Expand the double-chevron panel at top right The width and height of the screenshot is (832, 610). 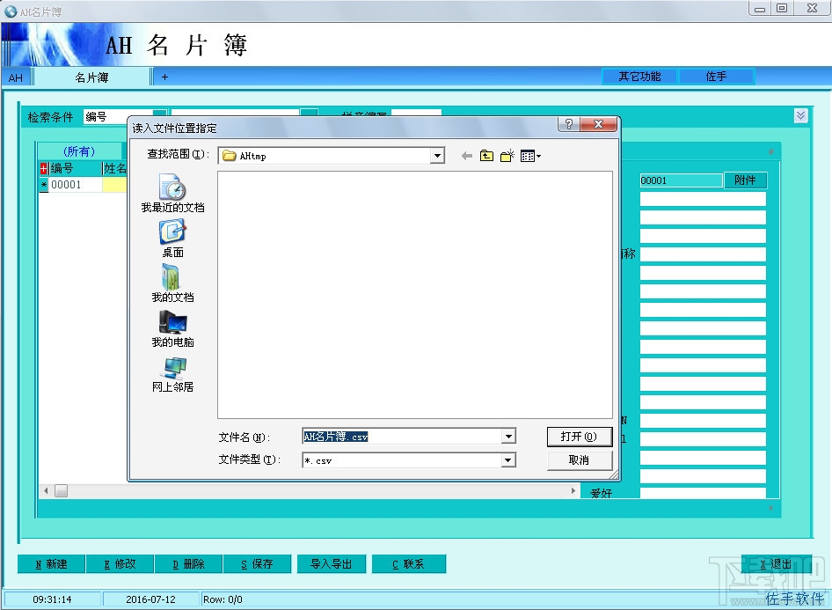(800, 115)
